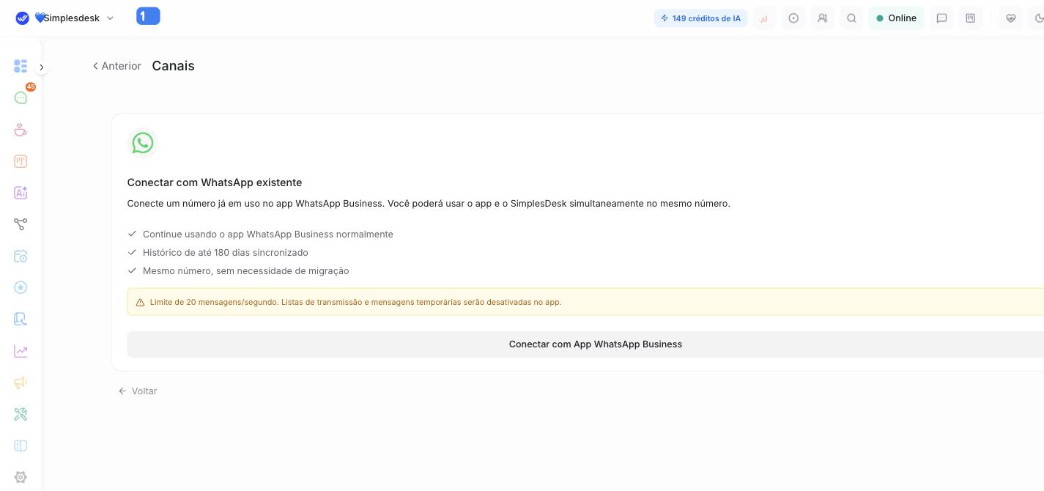
Task: Click the Simplesdesk logo checkmark icon
Action: pos(23,18)
